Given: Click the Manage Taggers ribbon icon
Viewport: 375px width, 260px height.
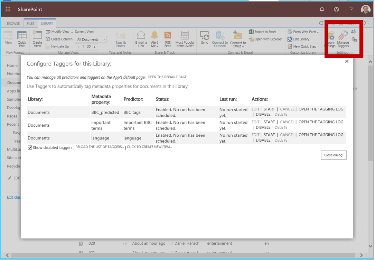Looking at the screenshot, I should (343, 36).
